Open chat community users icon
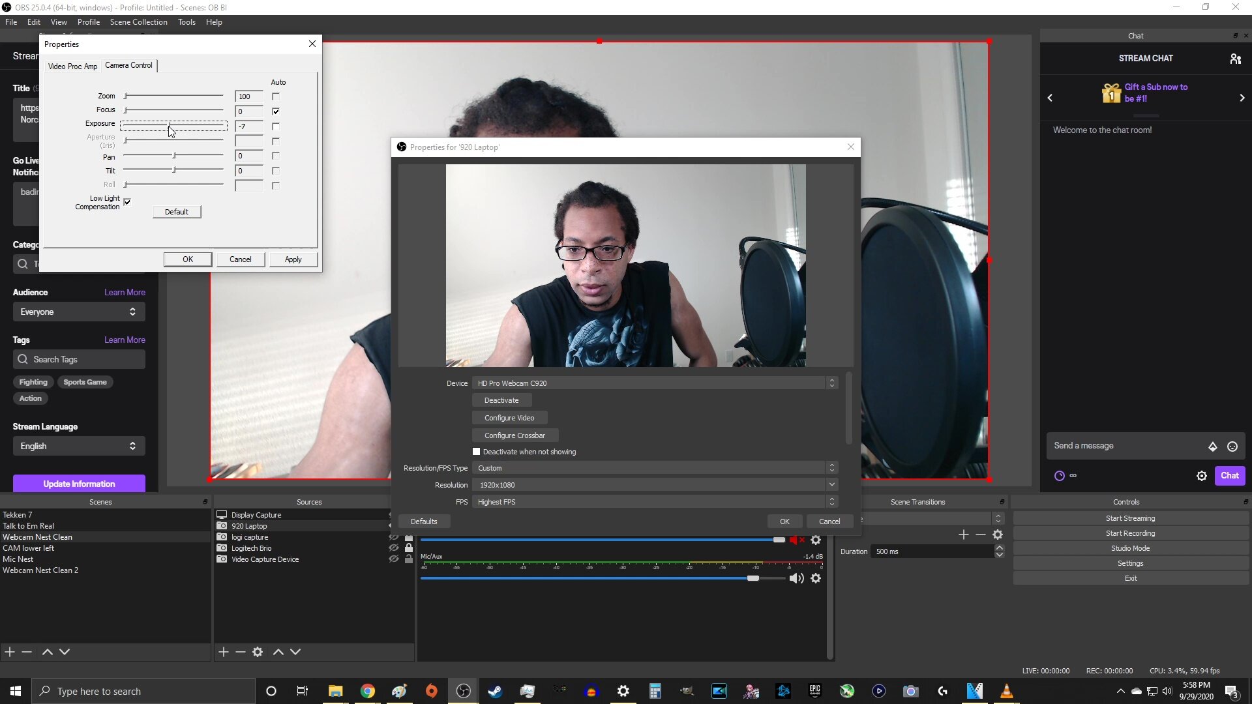This screenshot has height=704, width=1252. (x=1235, y=59)
